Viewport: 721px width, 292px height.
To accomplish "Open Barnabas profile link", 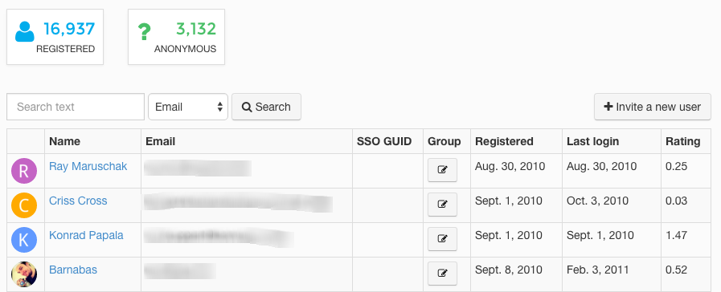I will (x=73, y=270).
